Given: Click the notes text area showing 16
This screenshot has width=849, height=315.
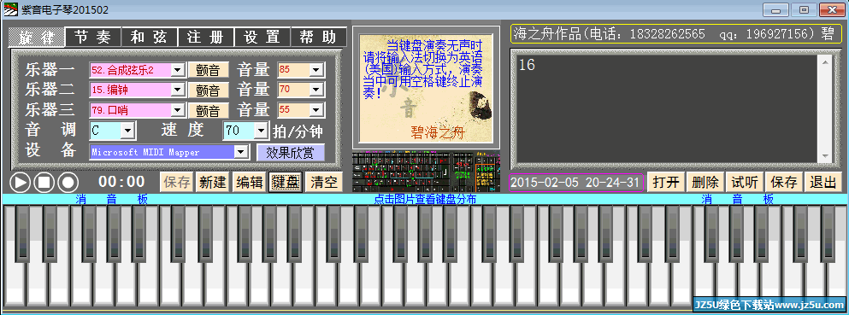Looking at the screenshot, I should [x=667, y=108].
